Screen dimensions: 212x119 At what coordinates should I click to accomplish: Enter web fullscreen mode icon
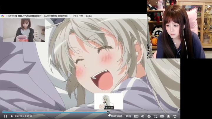(x=168, y=116)
